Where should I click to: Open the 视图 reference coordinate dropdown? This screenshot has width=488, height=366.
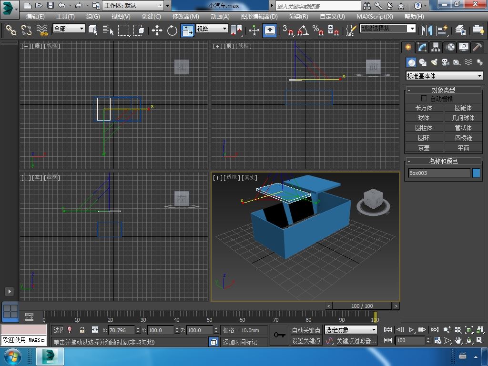pos(212,29)
